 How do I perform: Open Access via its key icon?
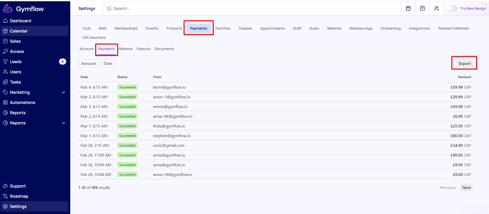pyautogui.click(x=5, y=51)
